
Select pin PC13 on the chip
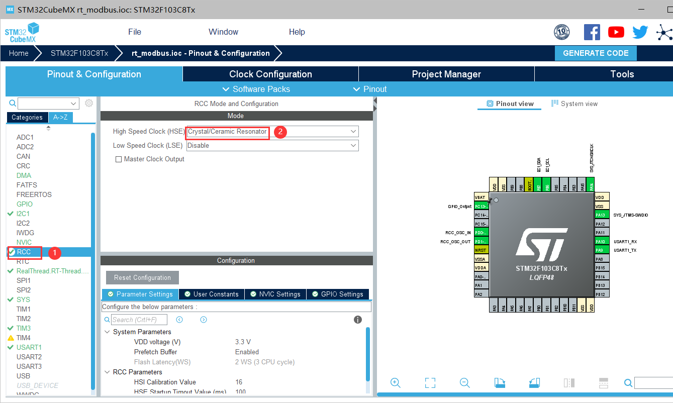point(482,207)
